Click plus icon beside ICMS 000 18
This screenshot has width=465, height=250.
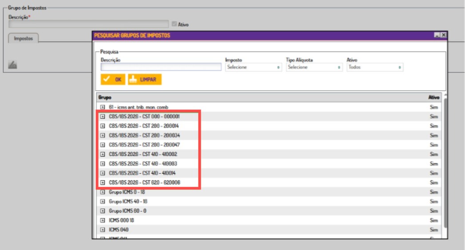(x=103, y=220)
